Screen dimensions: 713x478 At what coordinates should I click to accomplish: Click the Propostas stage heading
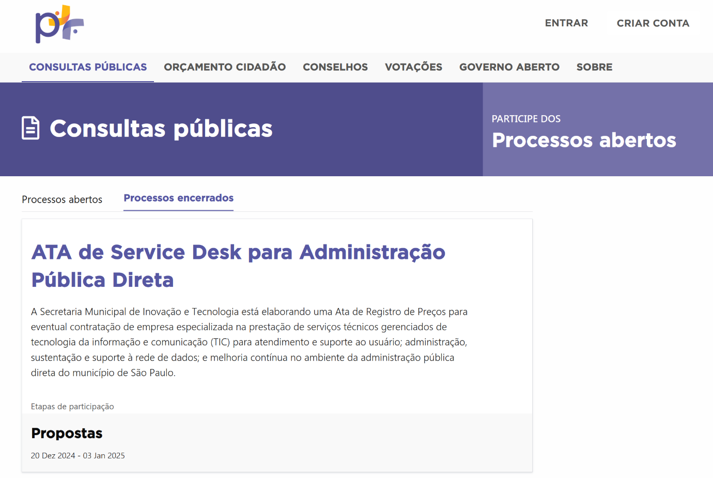pyautogui.click(x=67, y=433)
